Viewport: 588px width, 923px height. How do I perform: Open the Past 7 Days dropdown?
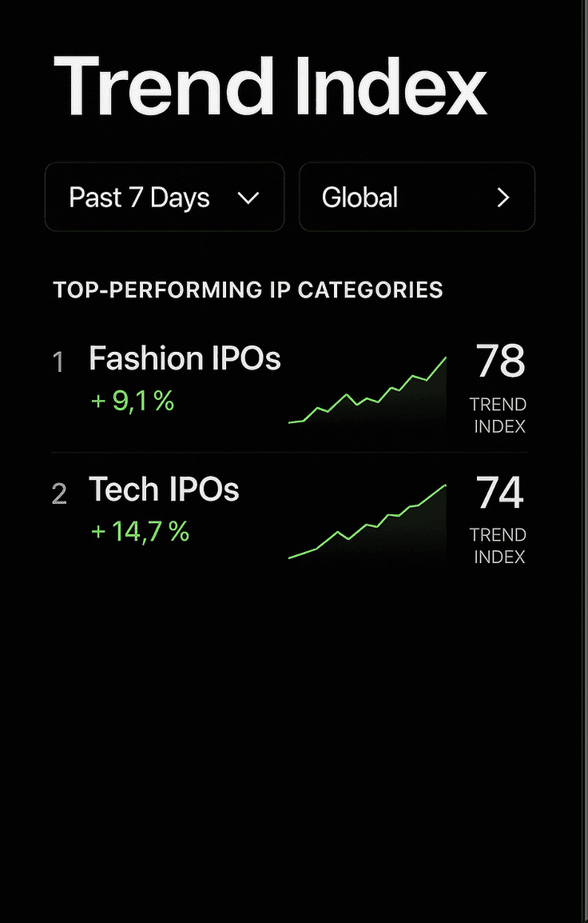pyautogui.click(x=165, y=197)
